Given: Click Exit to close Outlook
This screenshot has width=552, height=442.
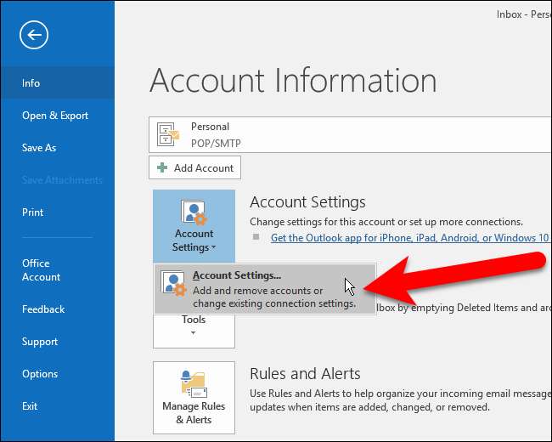Looking at the screenshot, I should pyautogui.click(x=30, y=406).
